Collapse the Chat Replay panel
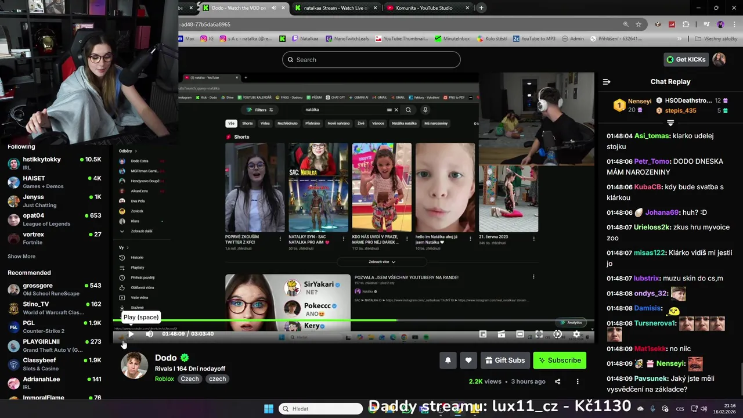The width and height of the screenshot is (743, 418). tap(607, 82)
